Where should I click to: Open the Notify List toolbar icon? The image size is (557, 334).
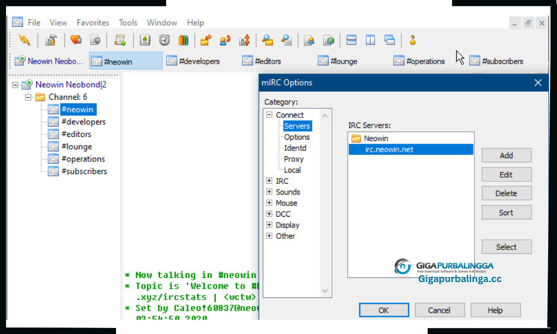point(309,40)
